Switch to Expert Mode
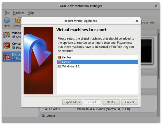Viewport: 162px width, 124px height. (72, 102)
